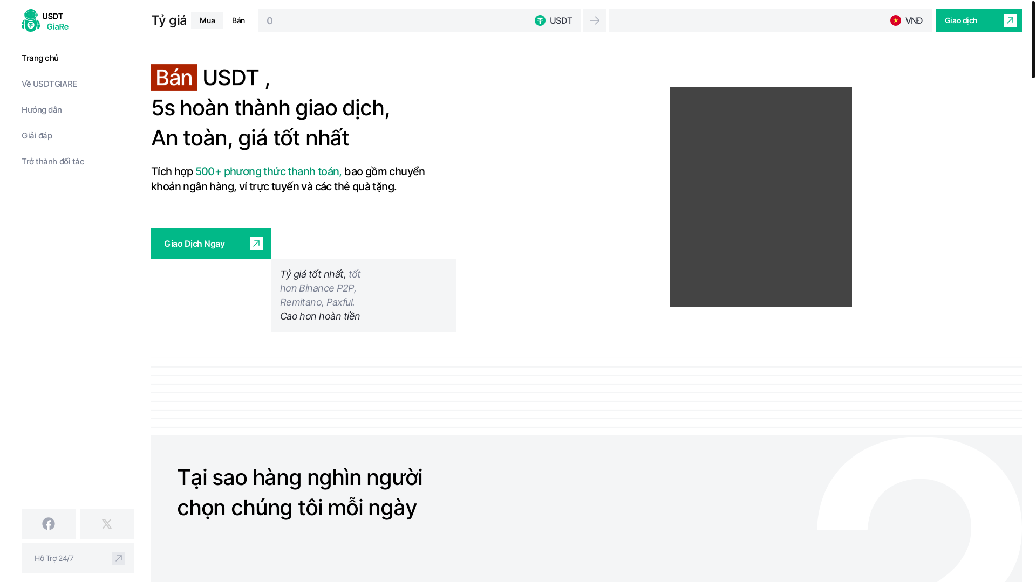Click the USDT currency label
Image resolution: width=1036 pixels, height=582 pixels.
tap(561, 20)
